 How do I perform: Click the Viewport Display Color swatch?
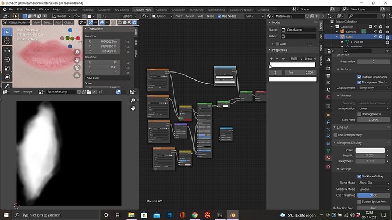coord(370,150)
